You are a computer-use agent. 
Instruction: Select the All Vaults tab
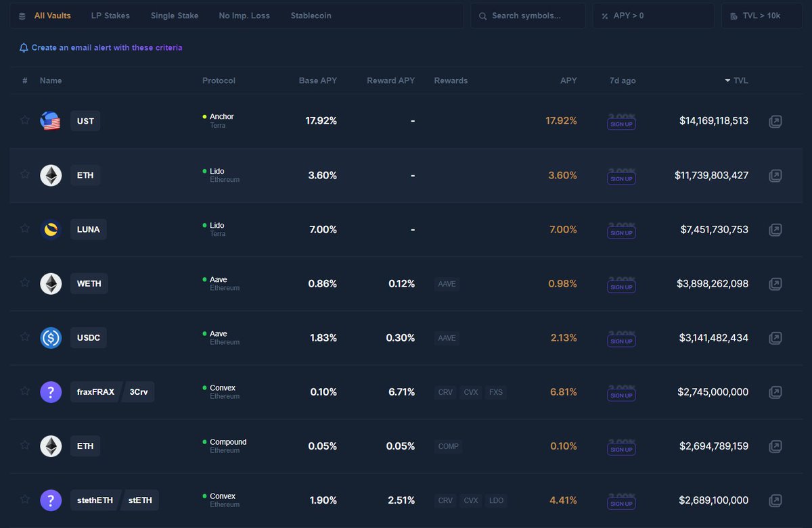[x=53, y=16]
